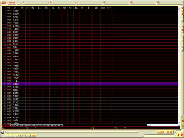Click the blue down-arrow circle icon

[182, 51]
